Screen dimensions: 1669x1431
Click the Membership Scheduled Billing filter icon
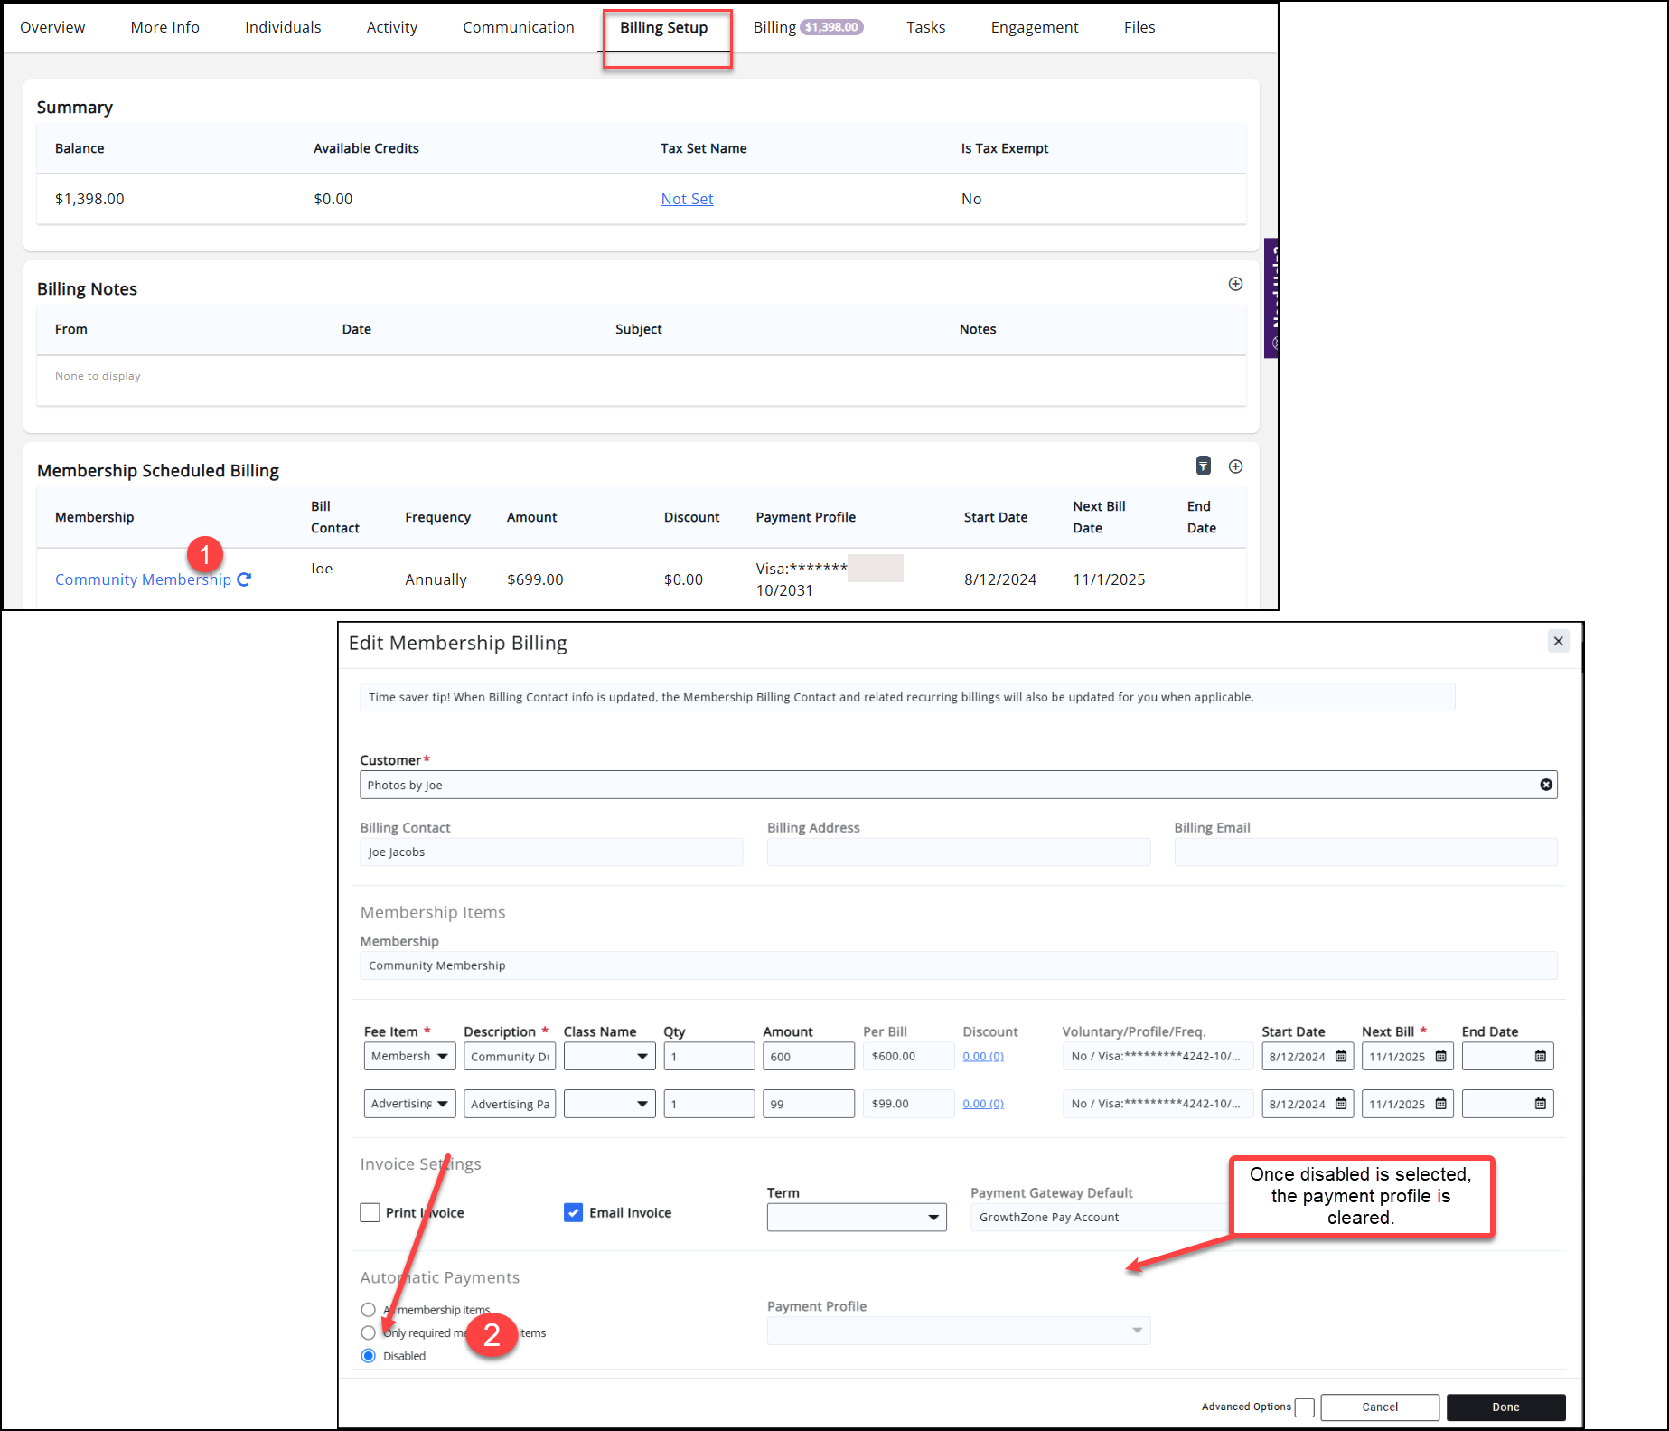pyautogui.click(x=1203, y=466)
